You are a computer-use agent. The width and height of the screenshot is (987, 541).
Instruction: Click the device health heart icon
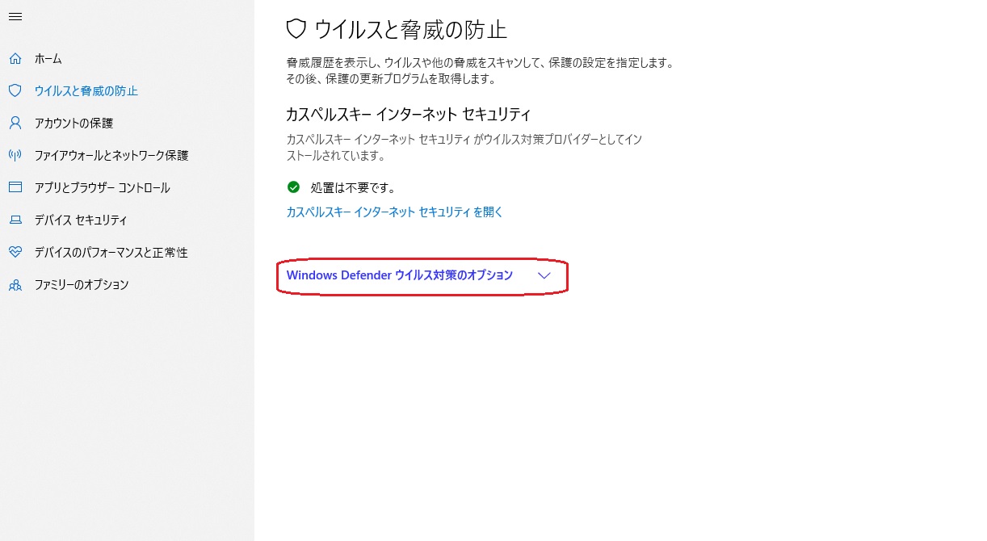pos(15,252)
